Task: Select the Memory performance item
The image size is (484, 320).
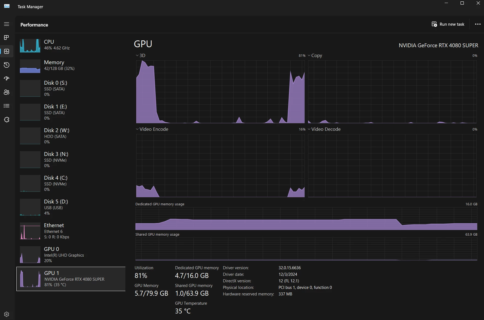Action: (71, 66)
